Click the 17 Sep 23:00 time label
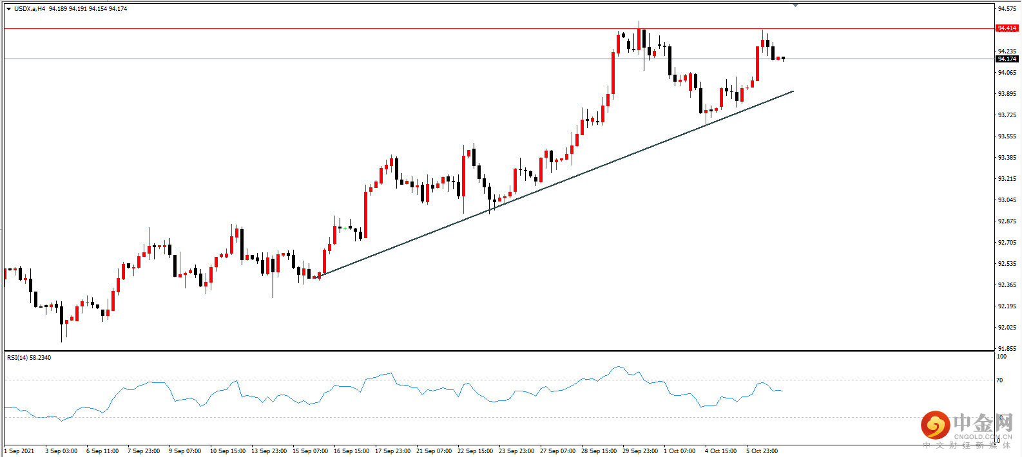 [x=392, y=451]
